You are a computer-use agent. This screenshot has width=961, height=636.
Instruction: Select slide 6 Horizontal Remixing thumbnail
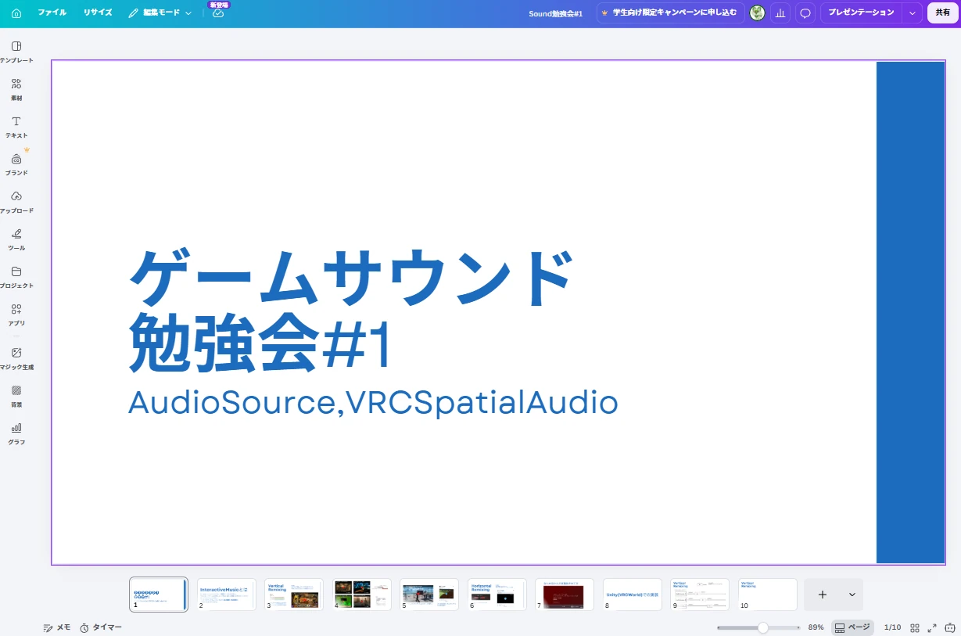tap(497, 595)
